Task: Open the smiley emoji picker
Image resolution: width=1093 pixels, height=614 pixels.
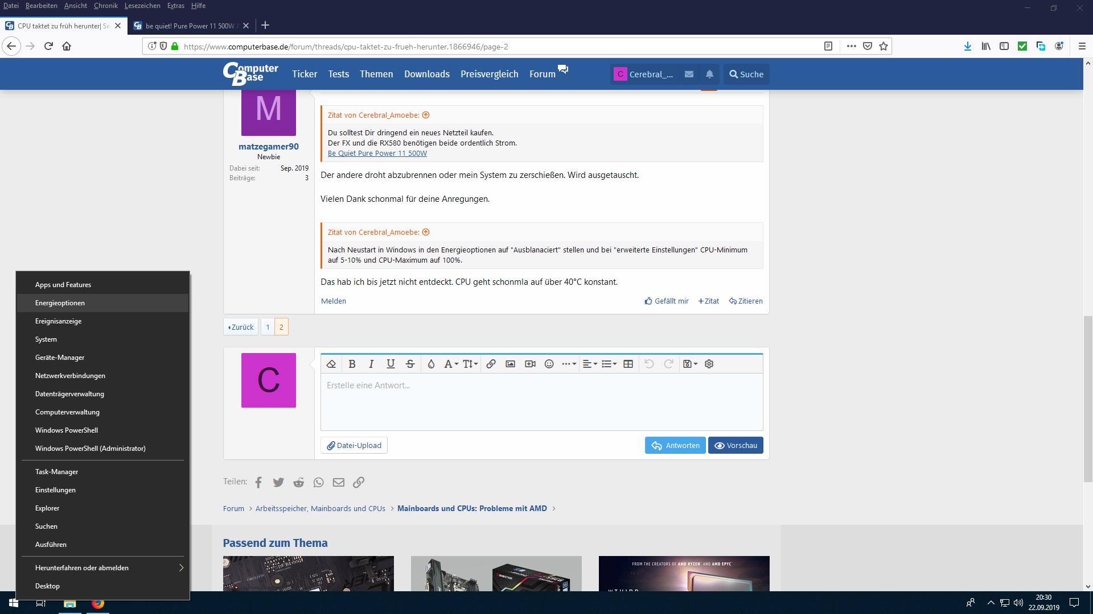Action: click(x=549, y=364)
